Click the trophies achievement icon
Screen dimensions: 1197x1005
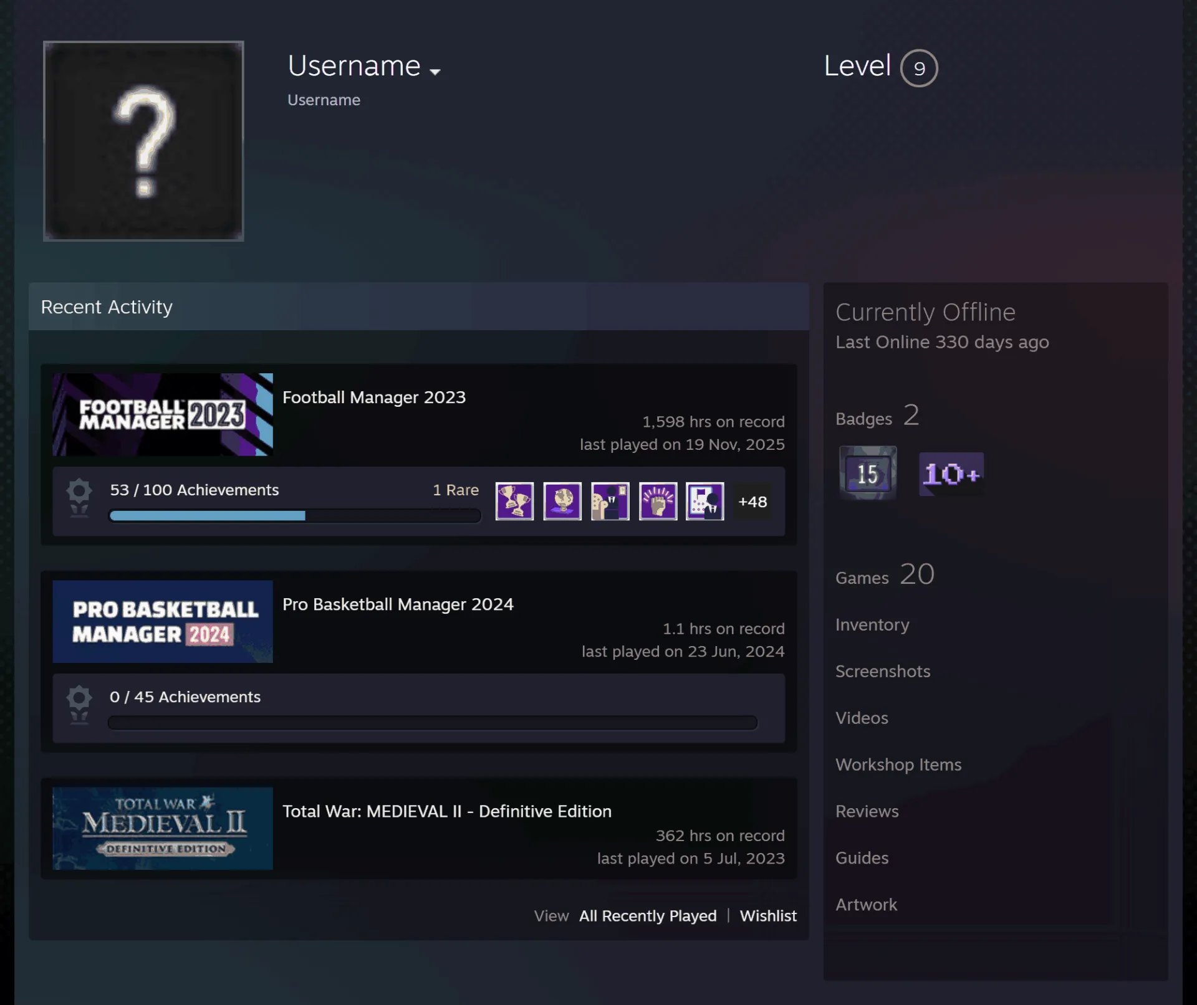pos(514,501)
